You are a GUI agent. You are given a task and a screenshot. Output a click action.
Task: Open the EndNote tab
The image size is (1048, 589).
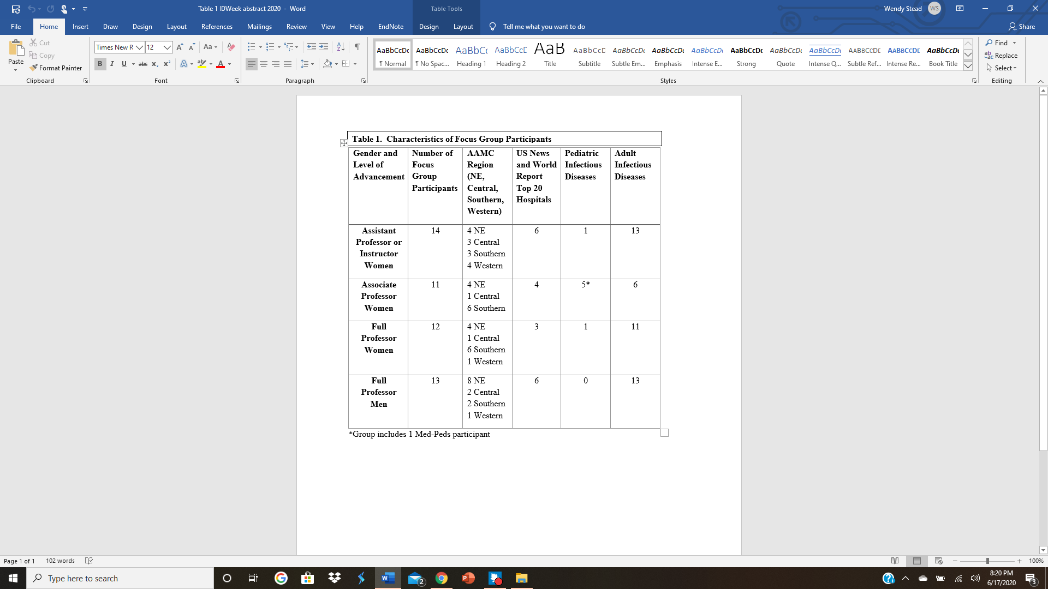[391, 27]
